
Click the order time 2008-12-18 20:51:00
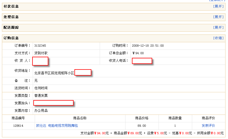coord(148,46)
